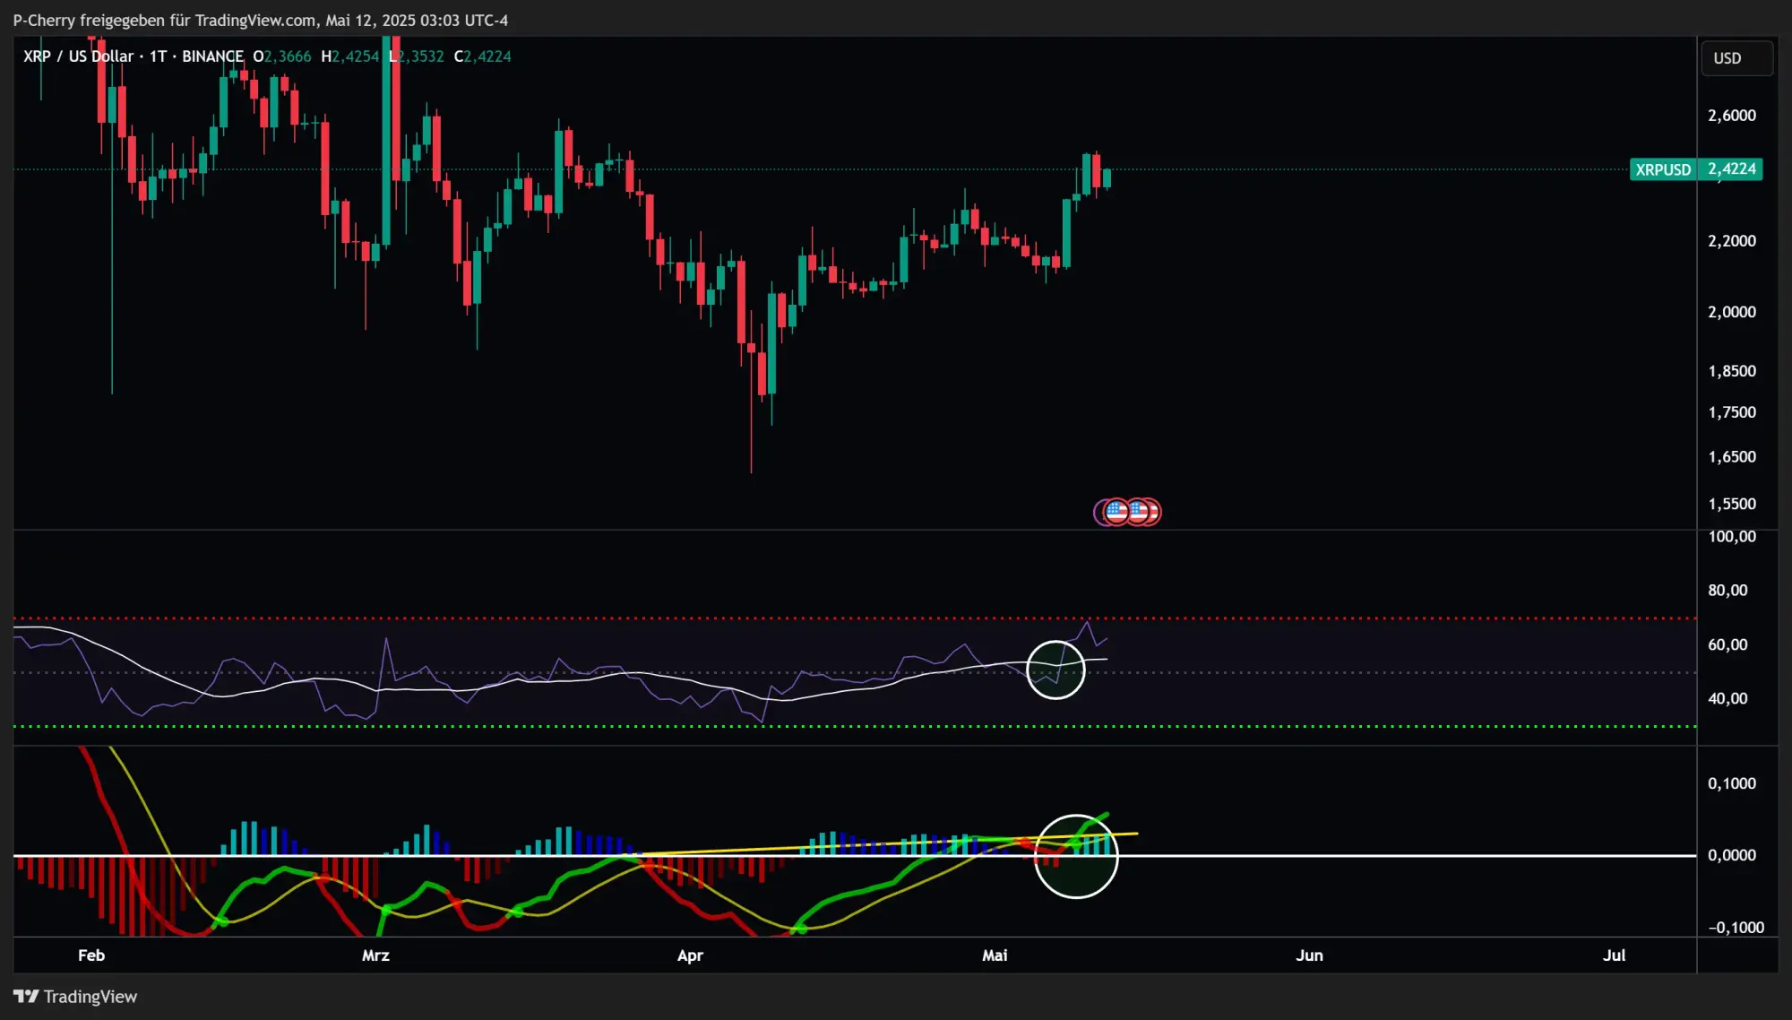This screenshot has width=1792, height=1020.
Task: Click the 60,00 RSI axis label
Action: point(1727,644)
